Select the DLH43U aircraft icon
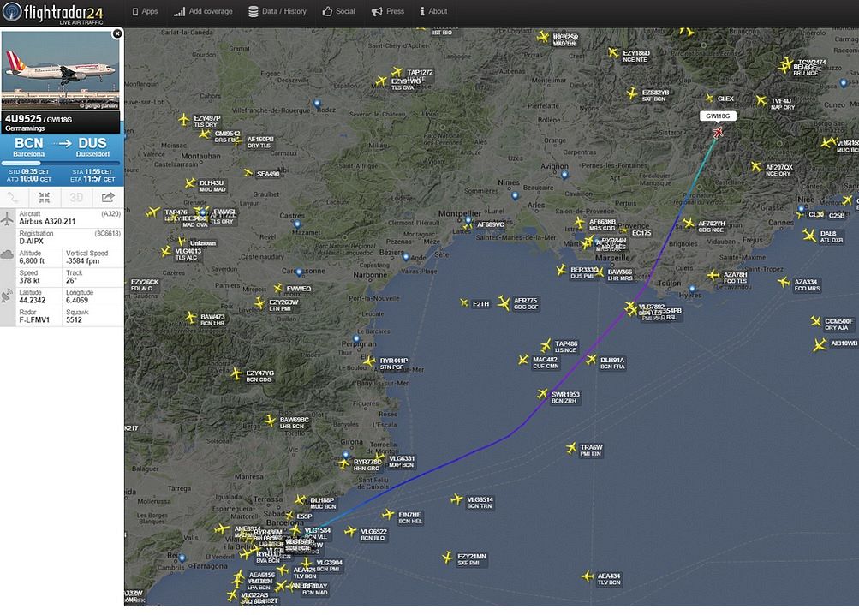859x615 pixels. point(190,183)
